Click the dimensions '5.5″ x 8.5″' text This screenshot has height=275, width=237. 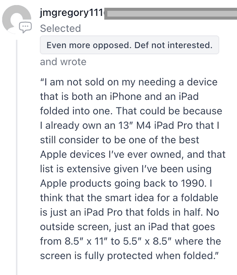coord(147,241)
